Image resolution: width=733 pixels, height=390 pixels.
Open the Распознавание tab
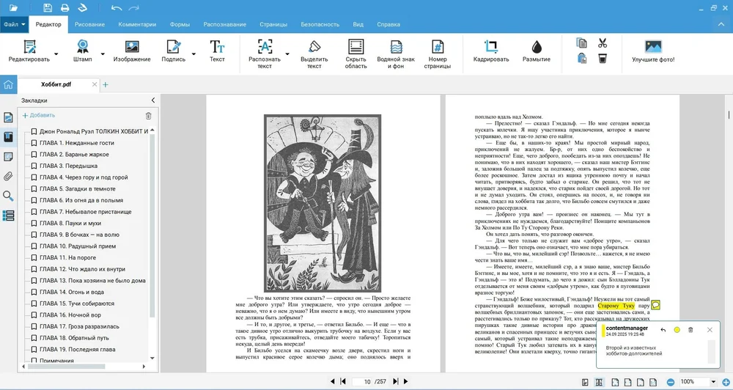tap(224, 24)
